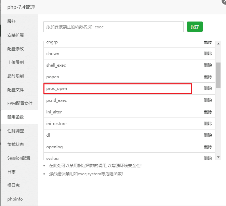Viewport: 226px width, 206px height.
Task: View the 负载状态 tab
Action: tap(16, 144)
